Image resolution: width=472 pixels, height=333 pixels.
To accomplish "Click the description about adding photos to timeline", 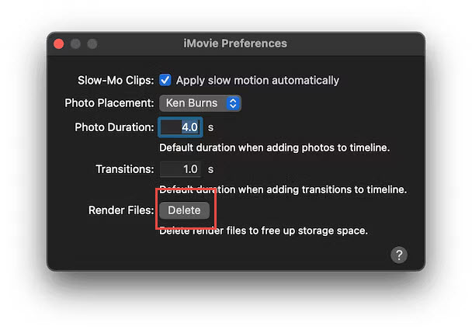I will coord(274,147).
